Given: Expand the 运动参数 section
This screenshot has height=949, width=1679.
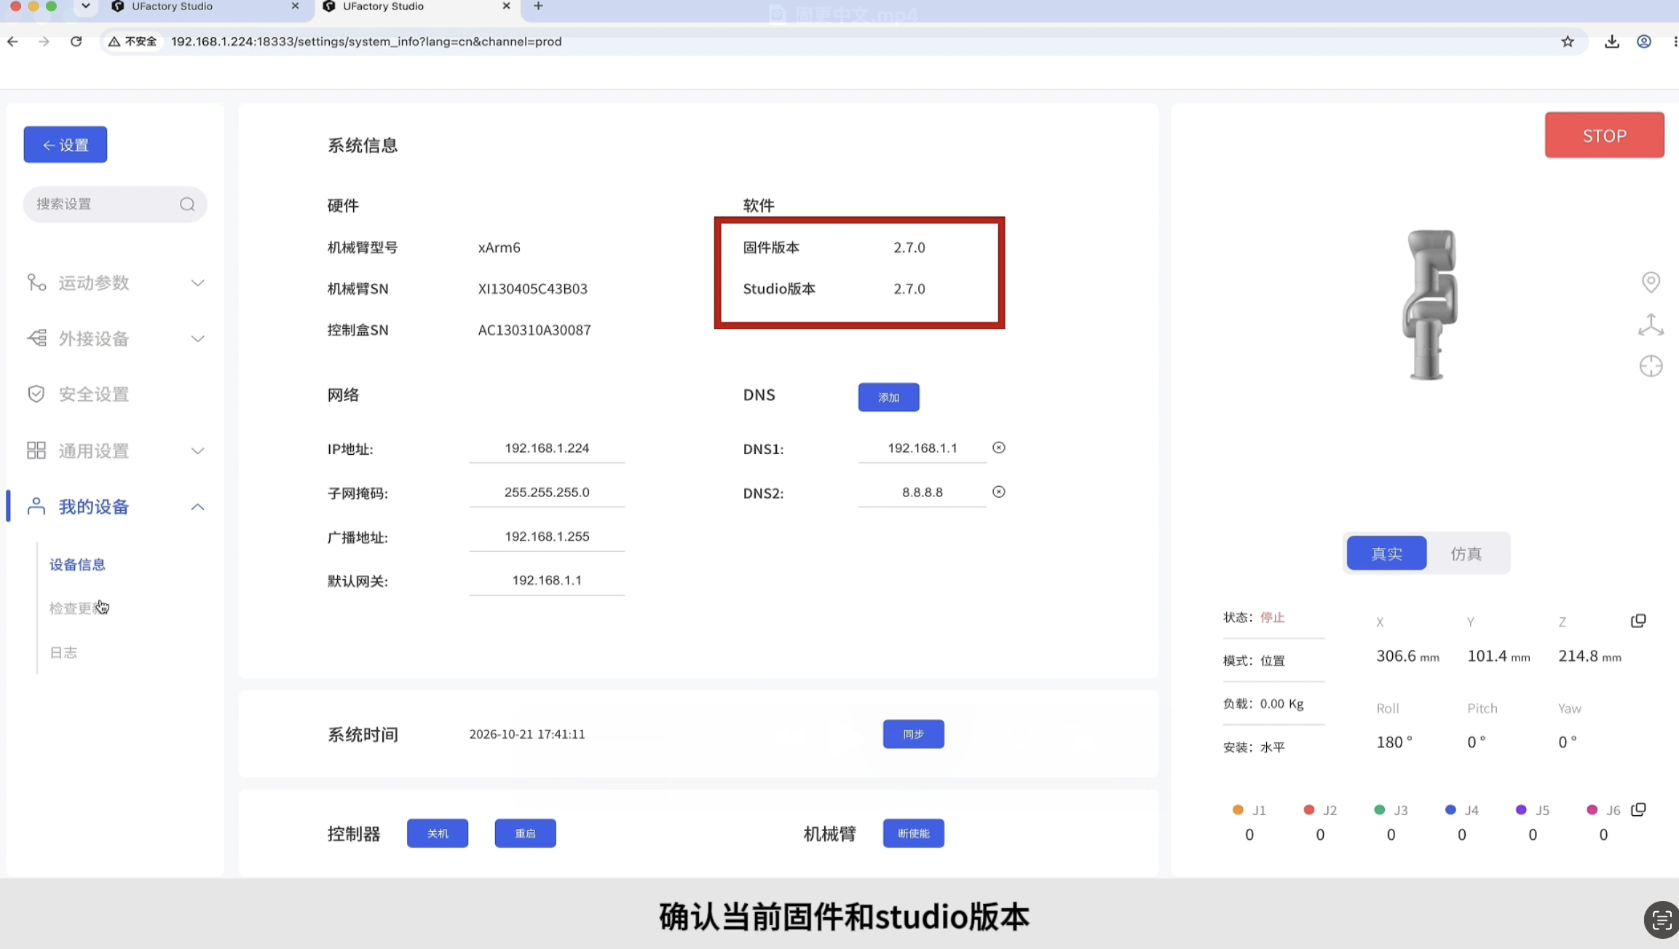Looking at the screenshot, I should pos(115,282).
